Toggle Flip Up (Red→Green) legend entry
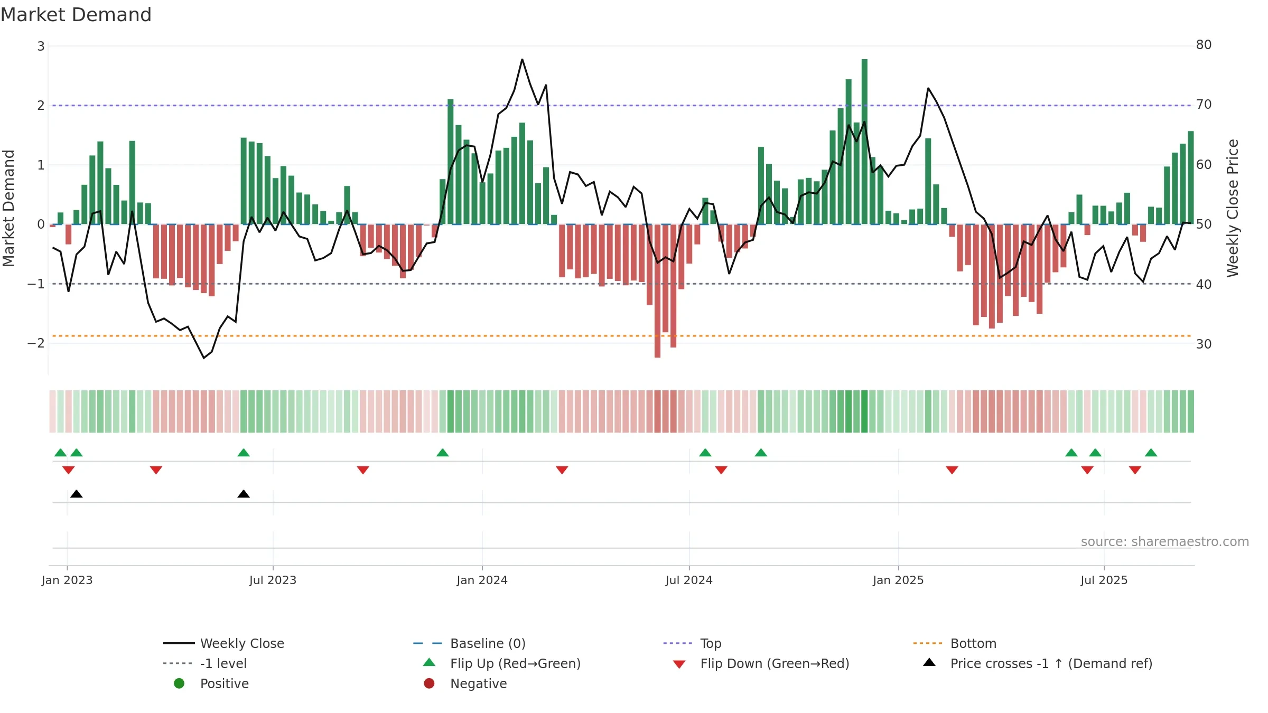The width and height of the screenshot is (1268, 713). tap(502, 663)
